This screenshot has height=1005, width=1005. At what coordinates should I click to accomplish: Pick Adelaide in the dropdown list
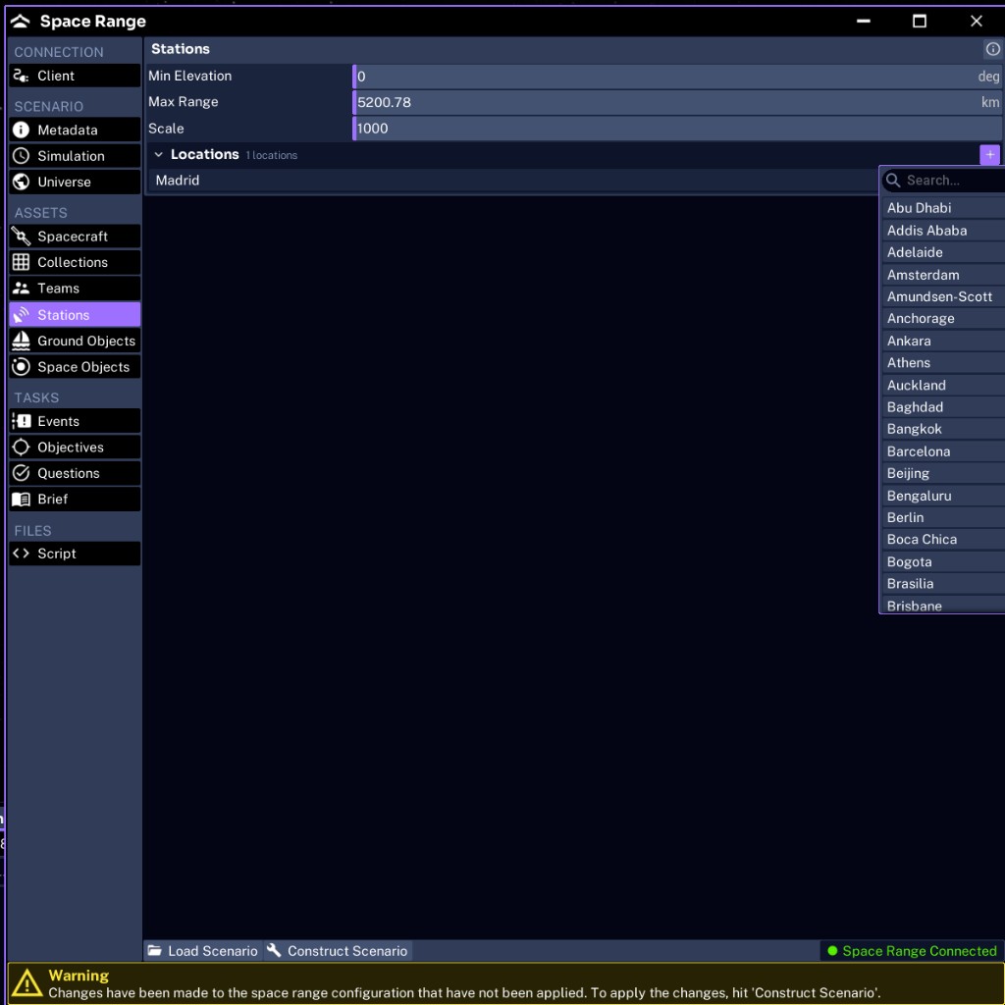943,252
